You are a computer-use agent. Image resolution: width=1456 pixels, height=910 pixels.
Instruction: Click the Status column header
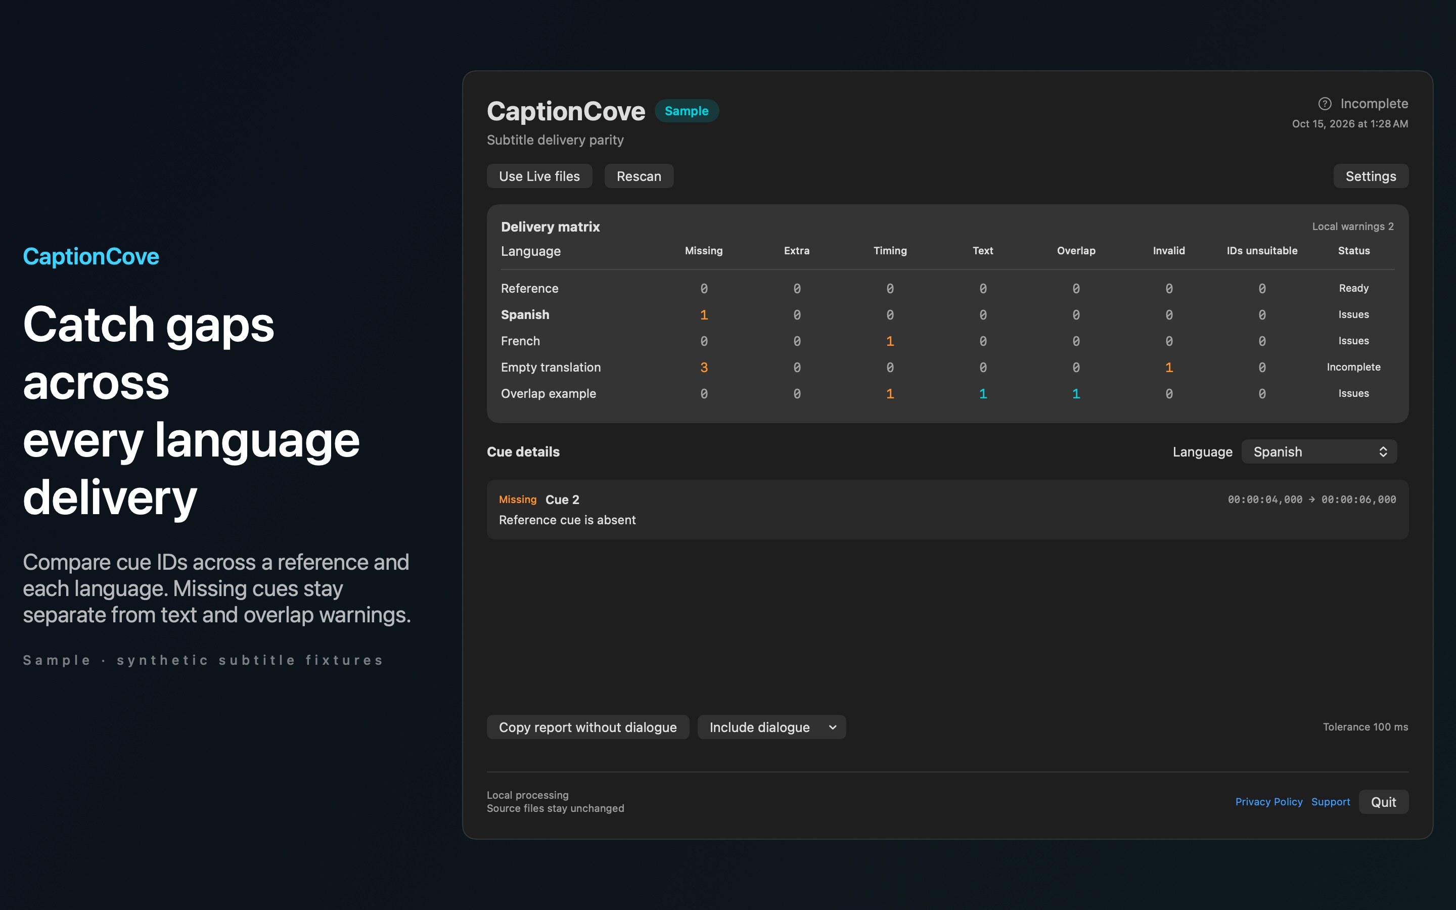click(1354, 251)
